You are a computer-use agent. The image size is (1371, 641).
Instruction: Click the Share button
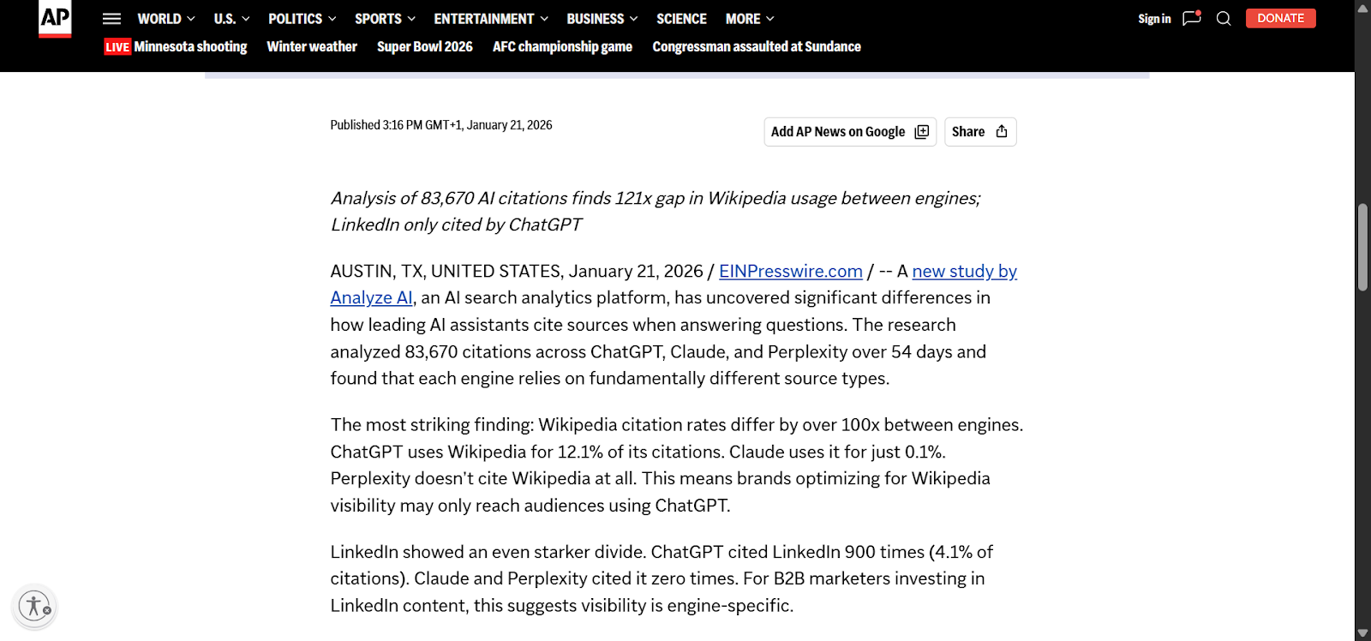click(x=980, y=132)
